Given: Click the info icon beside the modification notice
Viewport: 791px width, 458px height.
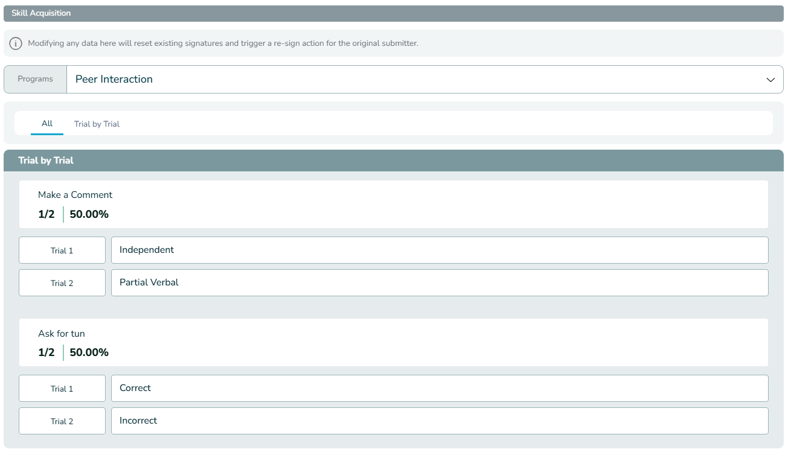Looking at the screenshot, I should [x=16, y=43].
